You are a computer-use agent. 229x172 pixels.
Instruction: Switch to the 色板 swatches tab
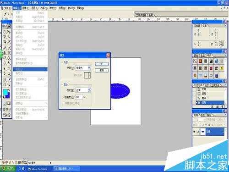[202, 55]
